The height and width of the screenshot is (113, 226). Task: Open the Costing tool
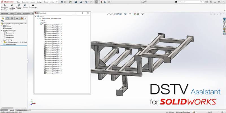25,6
